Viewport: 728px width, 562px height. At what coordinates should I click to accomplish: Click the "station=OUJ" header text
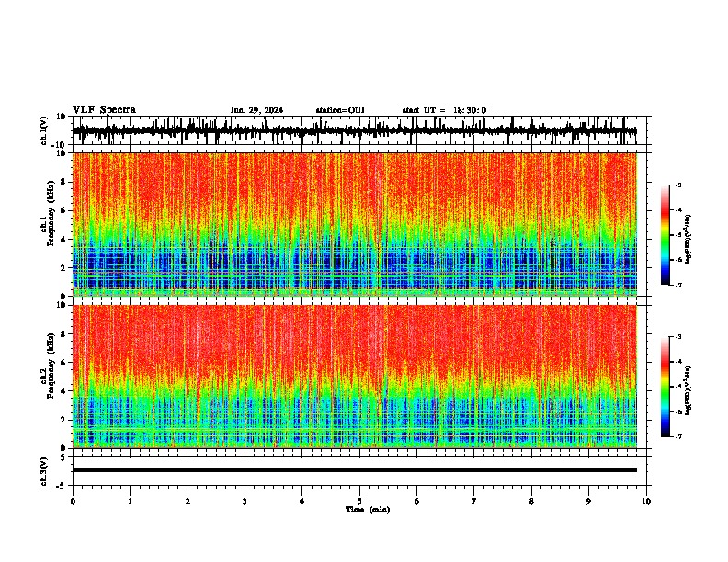click(x=340, y=110)
